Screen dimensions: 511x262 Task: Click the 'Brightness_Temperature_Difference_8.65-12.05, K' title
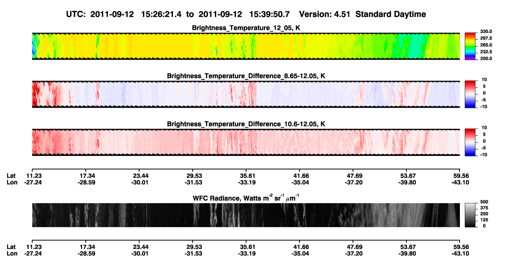click(246, 76)
